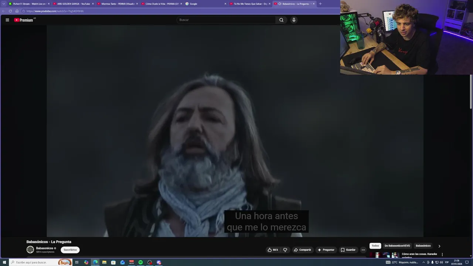Reload the current page
The height and width of the screenshot is (266, 473).
[x=10, y=11]
